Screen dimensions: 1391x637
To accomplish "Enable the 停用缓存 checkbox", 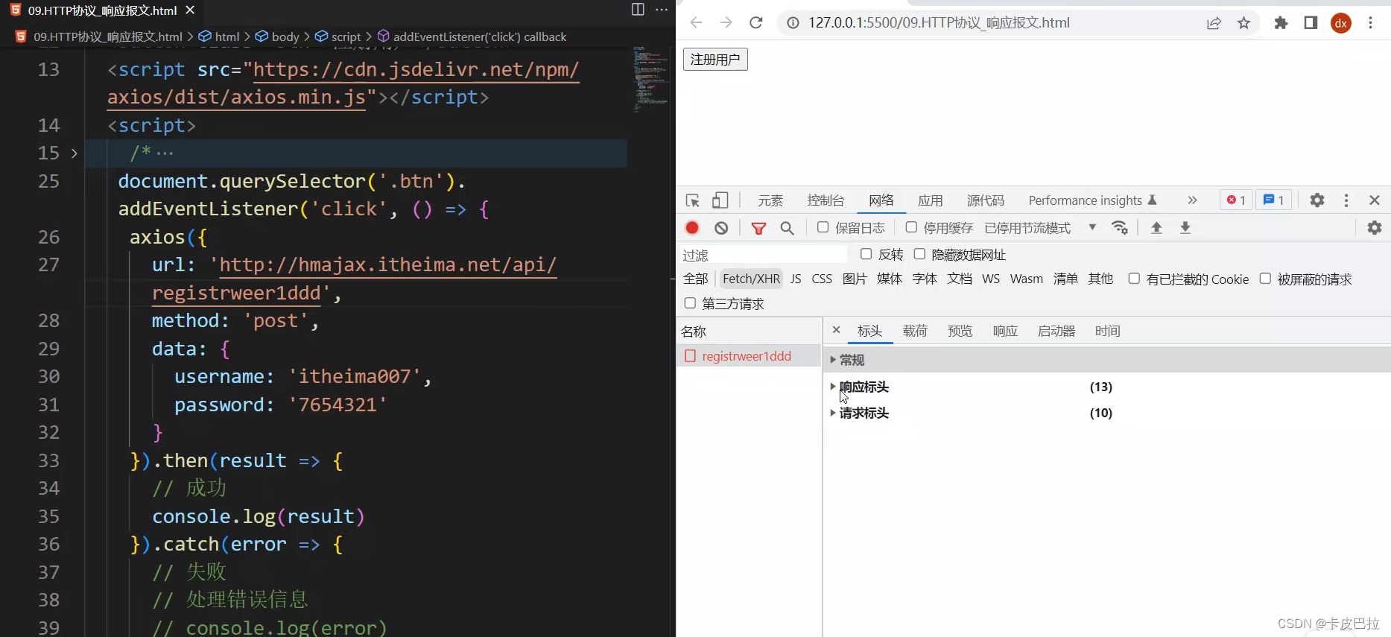I will (911, 227).
